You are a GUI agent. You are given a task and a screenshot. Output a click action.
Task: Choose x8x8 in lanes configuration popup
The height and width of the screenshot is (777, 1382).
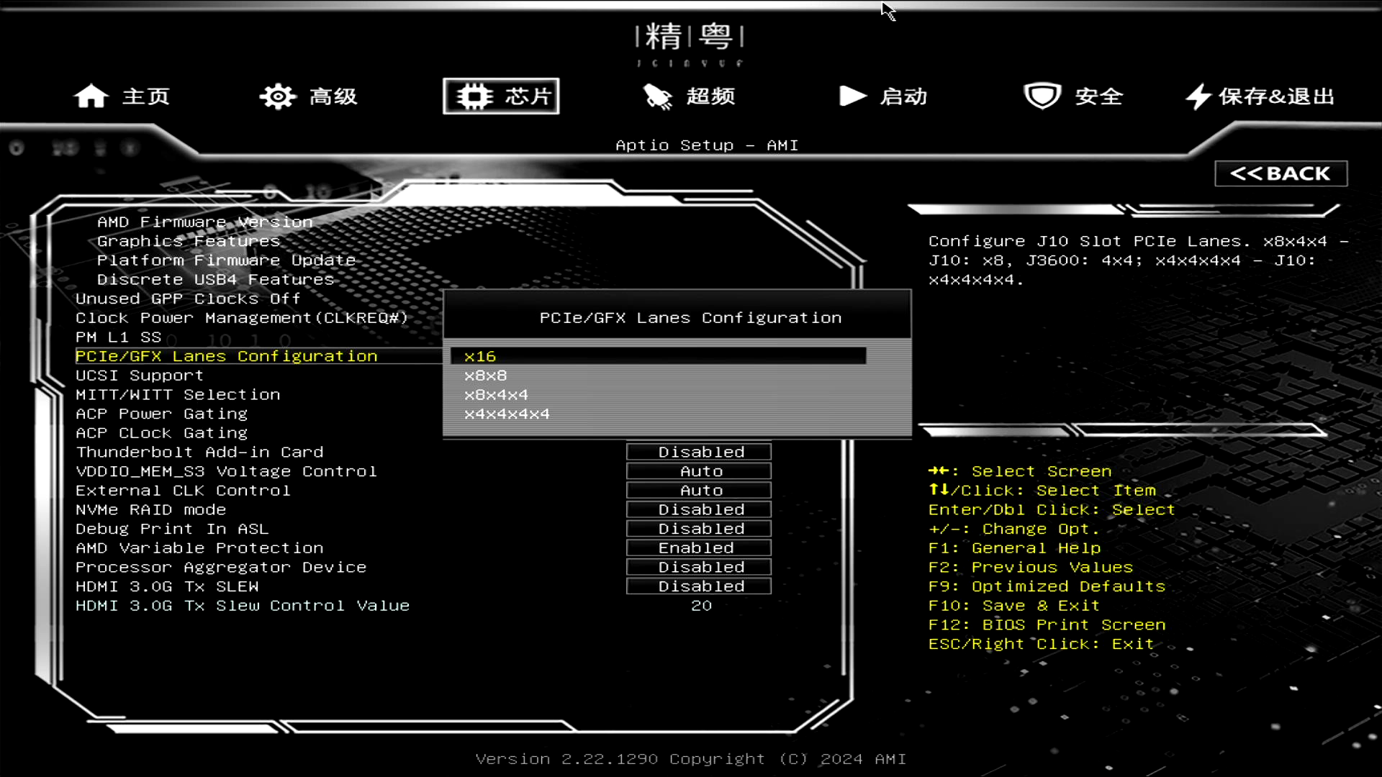(x=486, y=376)
